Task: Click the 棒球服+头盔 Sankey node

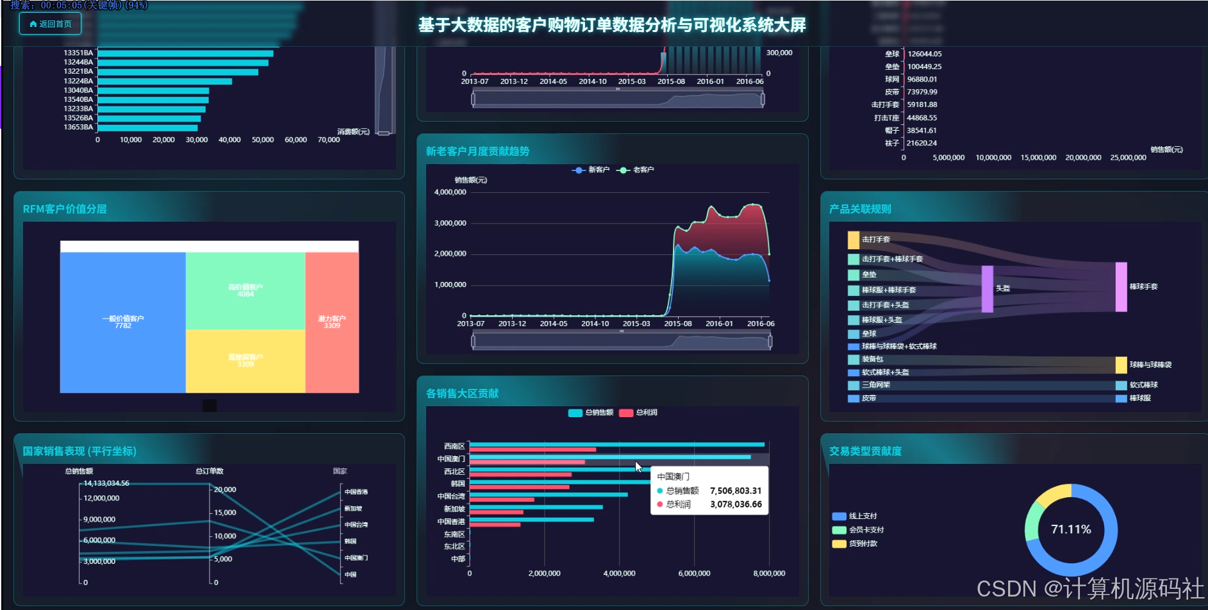Action: click(x=854, y=320)
